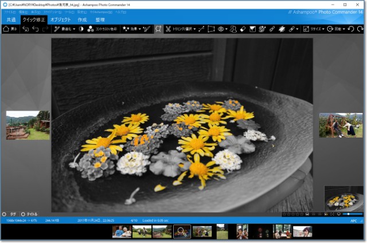The height and width of the screenshot is (243, 367).
Task: Open the 共通 tab
Action: pos(11,19)
